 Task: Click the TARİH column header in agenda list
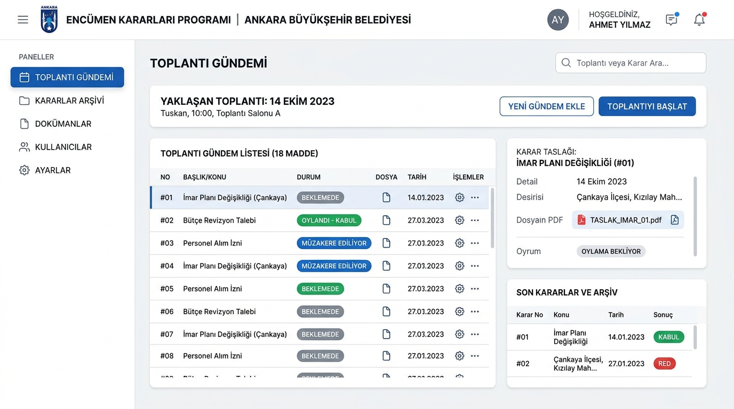tap(417, 177)
